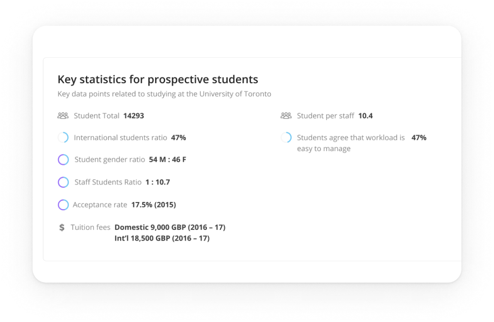
Task: Click the Domestic 9,000 GBP tuition line
Action: (x=170, y=227)
